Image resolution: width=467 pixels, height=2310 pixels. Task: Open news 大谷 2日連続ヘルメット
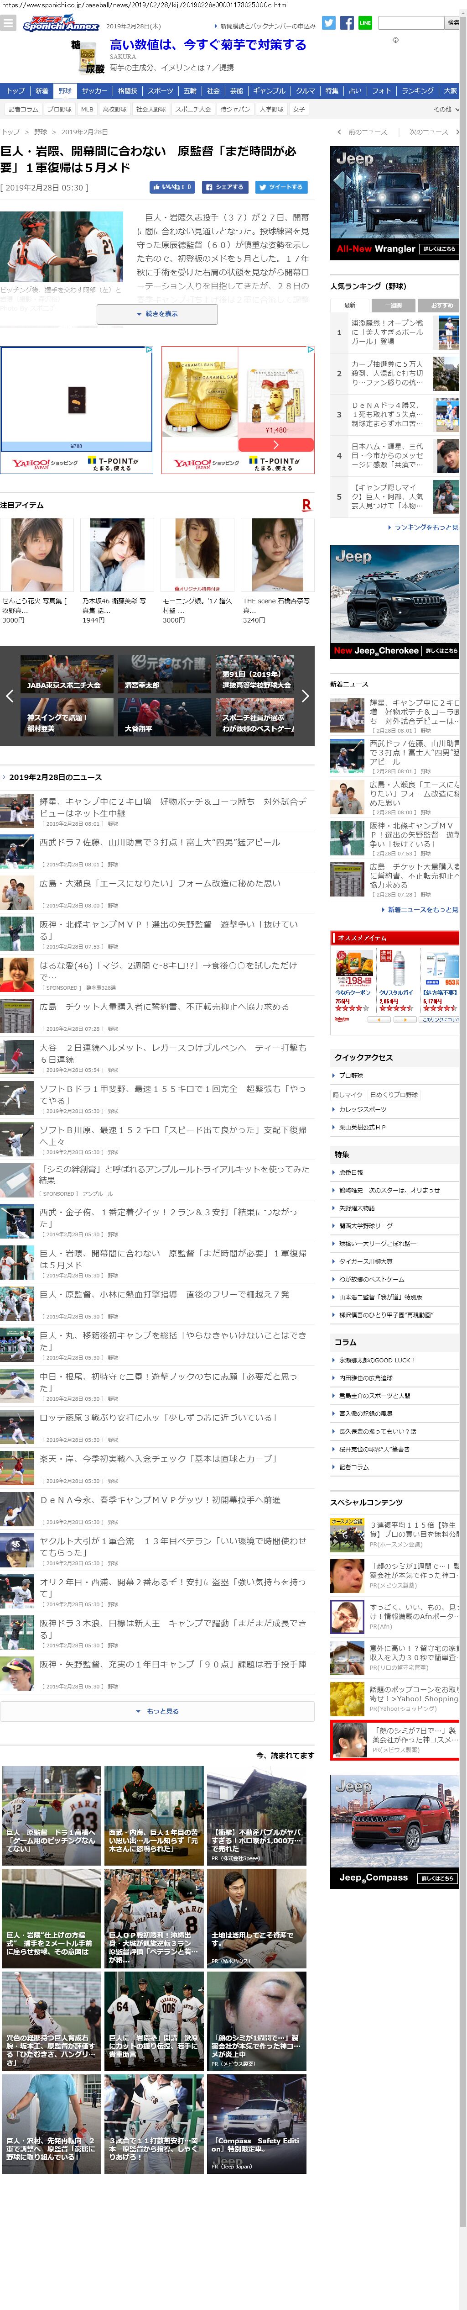coord(173,1053)
